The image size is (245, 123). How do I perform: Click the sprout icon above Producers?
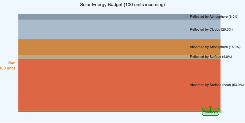[x=210, y=106]
